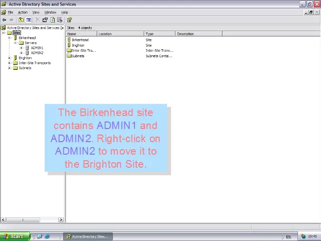Open the Action menu
The height and width of the screenshot is (241, 321).
coord(23,12)
